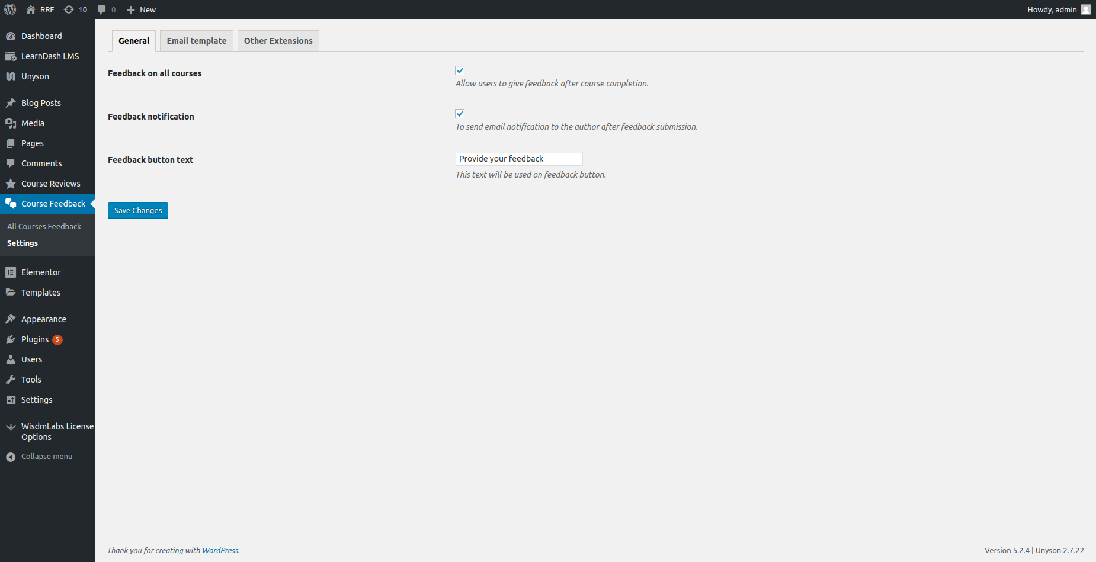1096x562 pixels.
Task: Click the Elementor sidebar icon
Action: (x=11, y=272)
